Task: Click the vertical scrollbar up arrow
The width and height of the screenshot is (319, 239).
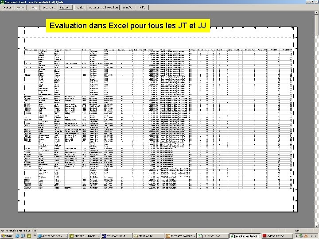Action: 317,13
